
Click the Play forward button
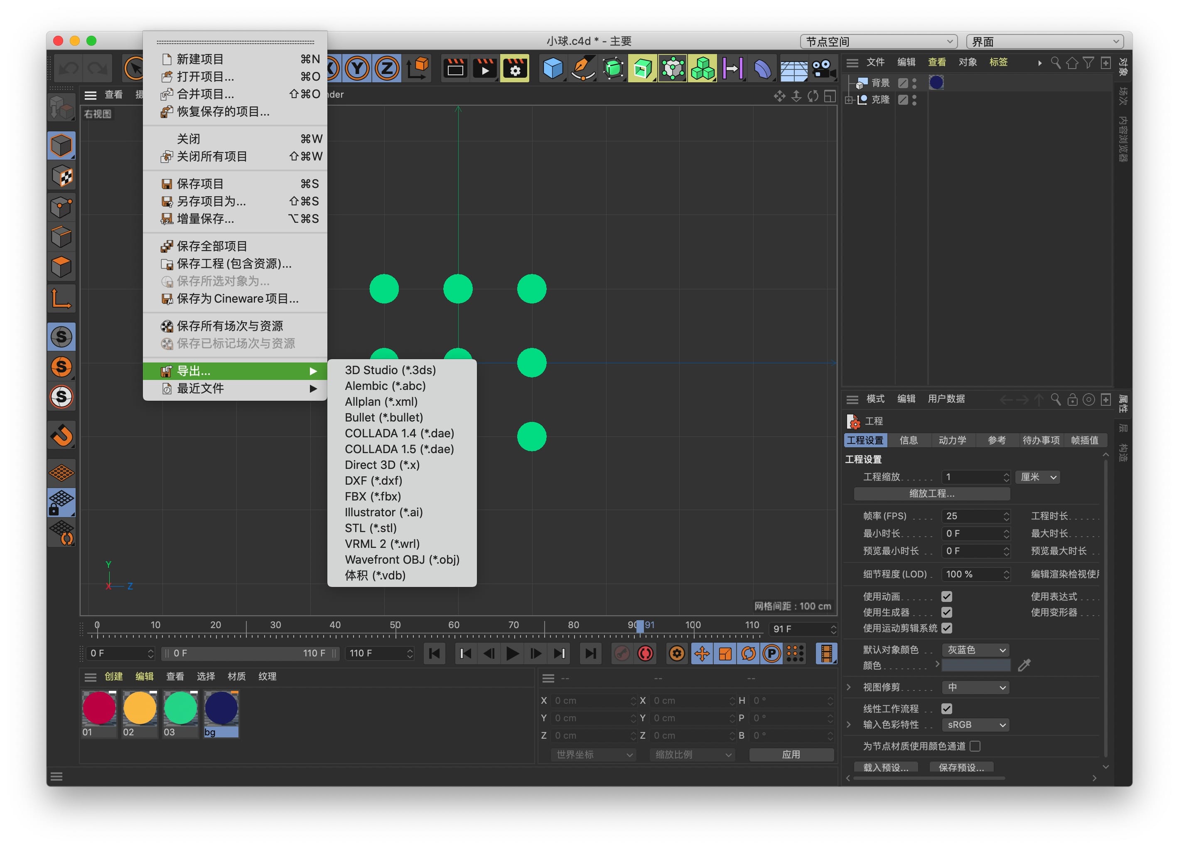[511, 653]
